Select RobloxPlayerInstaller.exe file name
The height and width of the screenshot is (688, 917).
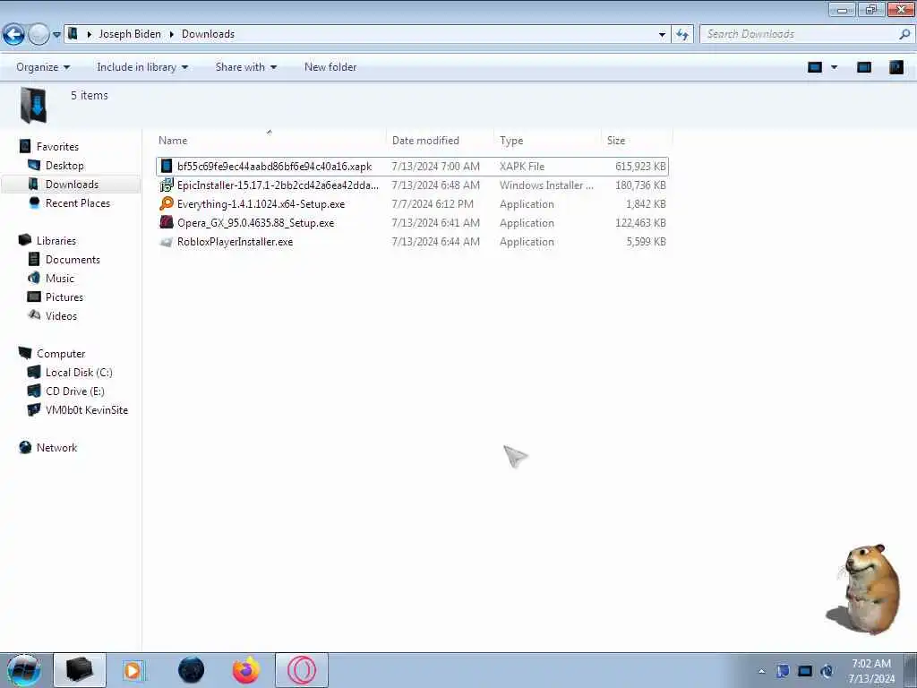pyautogui.click(x=236, y=242)
